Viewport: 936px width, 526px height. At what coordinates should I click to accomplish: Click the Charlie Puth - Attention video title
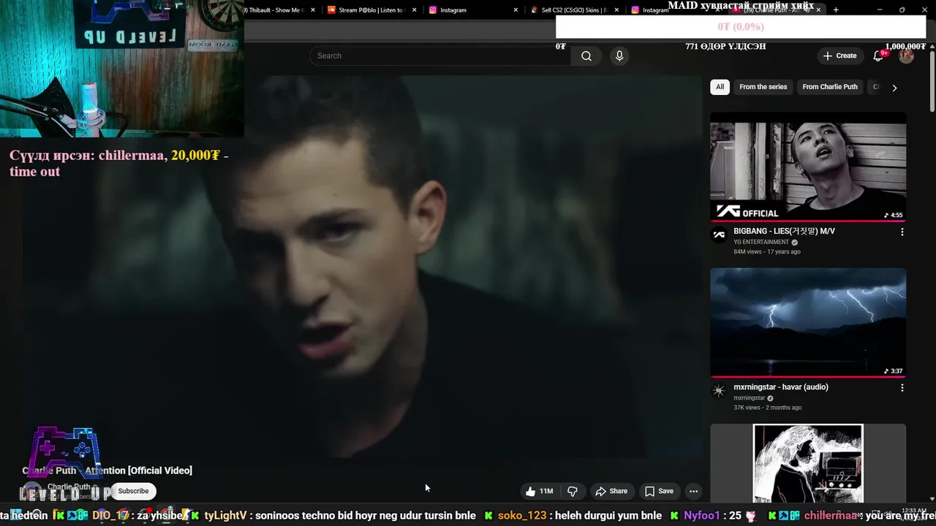click(107, 470)
